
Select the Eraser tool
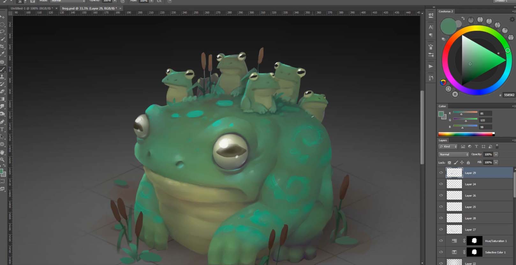coord(3,92)
